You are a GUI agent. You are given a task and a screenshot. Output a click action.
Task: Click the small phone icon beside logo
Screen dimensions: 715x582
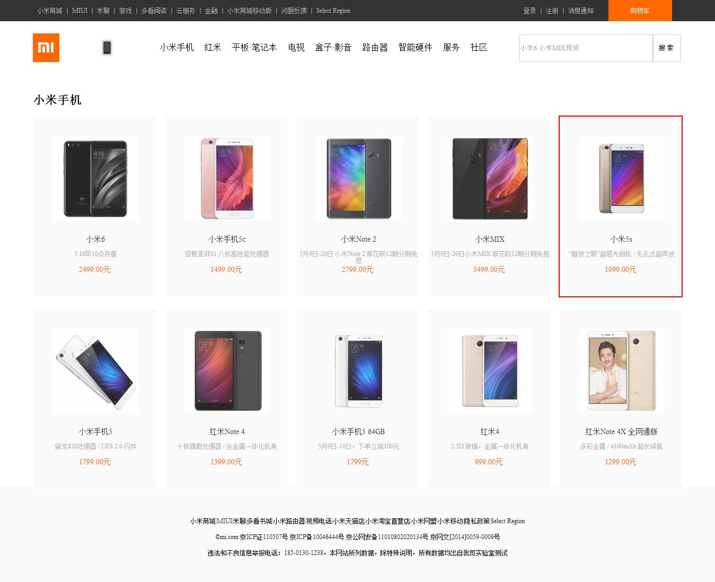[x=107, y=48]
